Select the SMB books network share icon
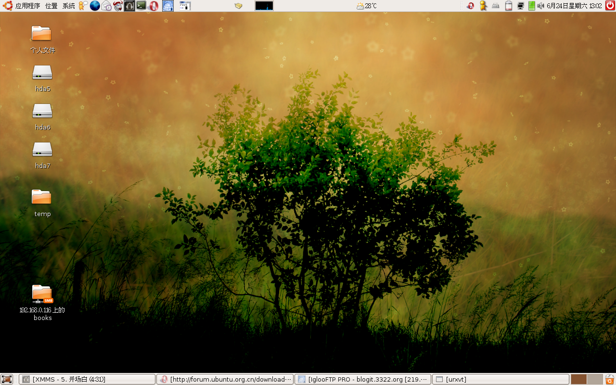 [x=42, y=303]
